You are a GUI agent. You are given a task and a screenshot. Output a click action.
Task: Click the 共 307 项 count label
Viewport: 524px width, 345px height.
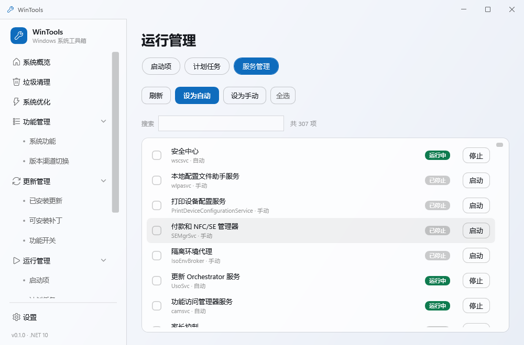(x=303, y=124)
